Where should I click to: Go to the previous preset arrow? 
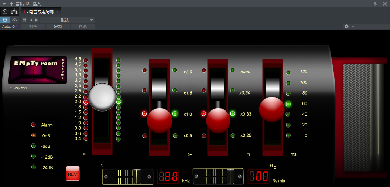click(x=31, y=20)
